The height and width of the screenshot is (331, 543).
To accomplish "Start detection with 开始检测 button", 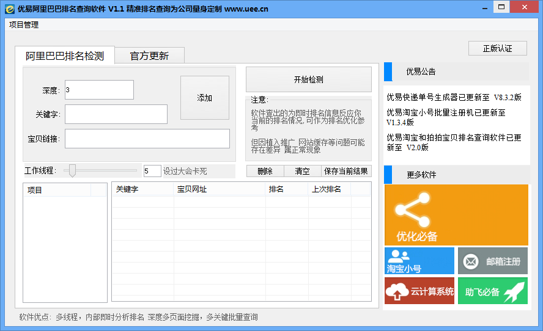I will 309,79.
